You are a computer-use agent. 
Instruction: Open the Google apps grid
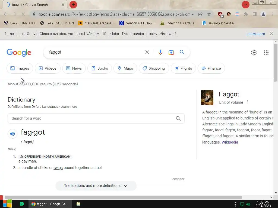click(266, 53)
